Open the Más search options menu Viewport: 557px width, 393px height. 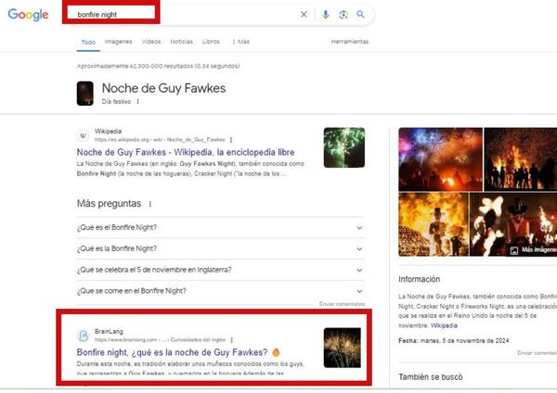tap(240, 42)
